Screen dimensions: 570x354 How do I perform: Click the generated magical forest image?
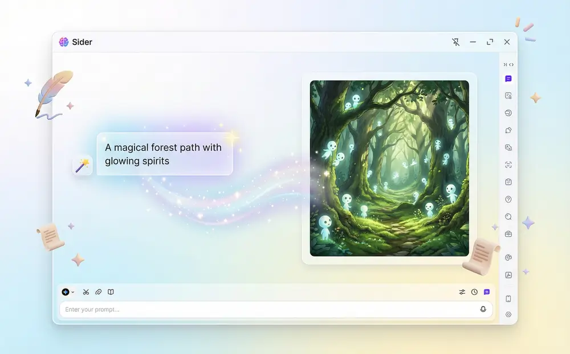coord(389,168)
